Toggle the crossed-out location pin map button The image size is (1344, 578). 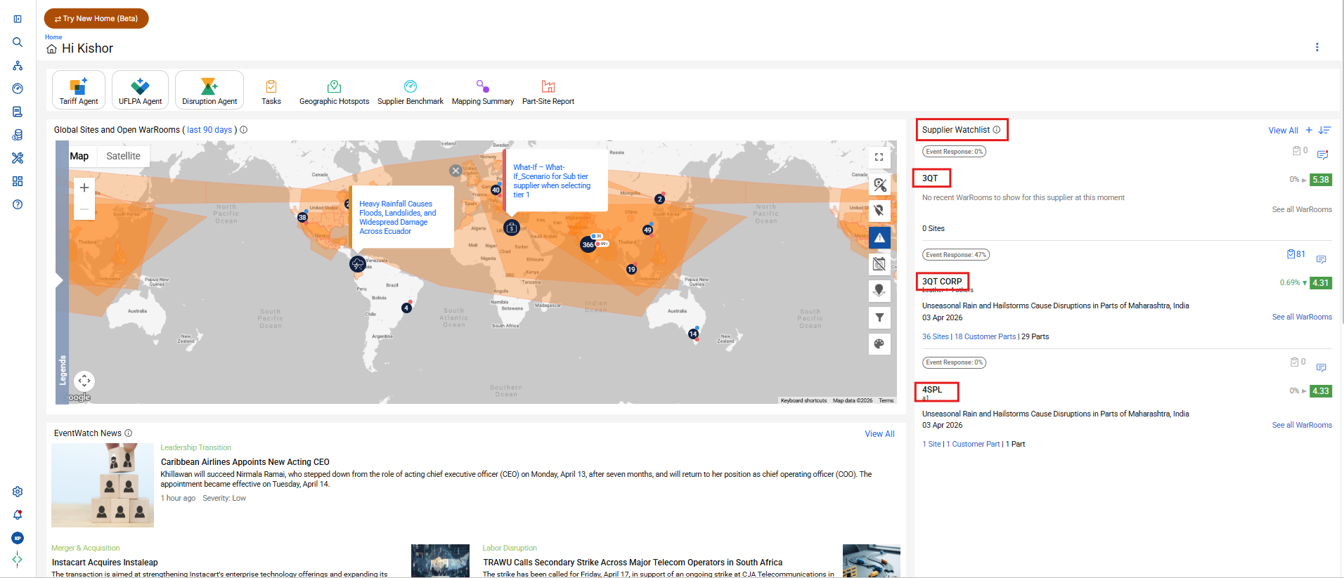coord(879,211)
